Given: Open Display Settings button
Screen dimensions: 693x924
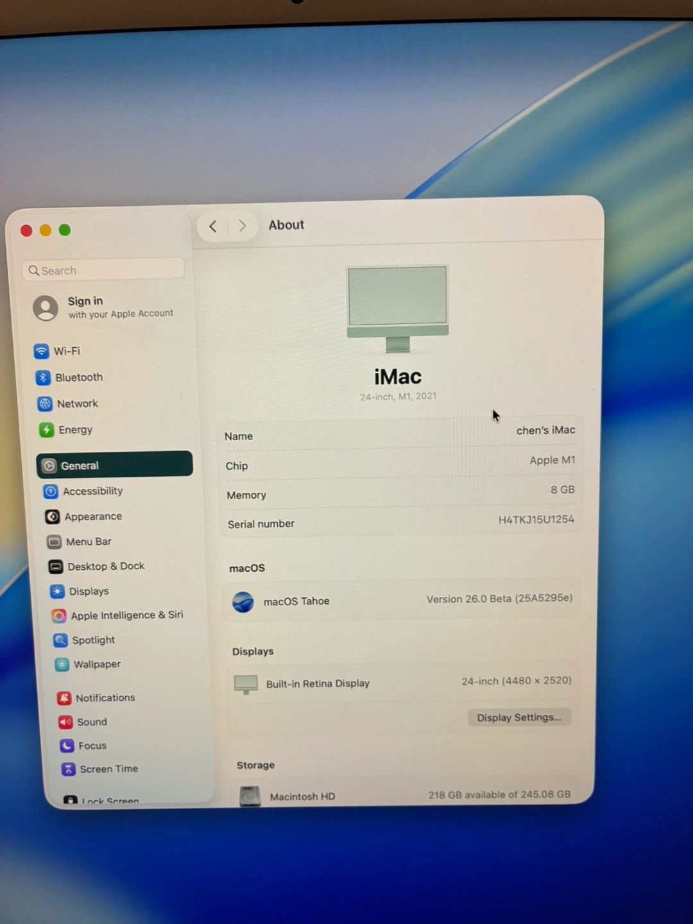Looking at the screenshot, I should click(x=519, y=717).
